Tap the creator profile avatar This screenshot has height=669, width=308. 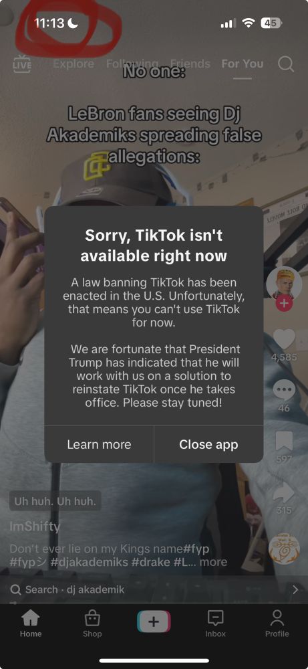click(x=284, y=283)
